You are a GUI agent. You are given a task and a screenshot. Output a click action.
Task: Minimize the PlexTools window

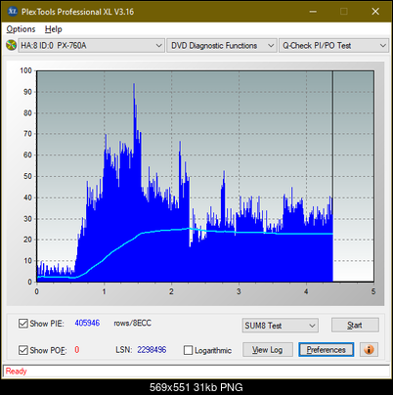point(313,12)
